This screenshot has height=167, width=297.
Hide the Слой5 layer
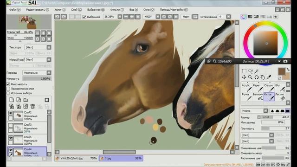[11, 138]
